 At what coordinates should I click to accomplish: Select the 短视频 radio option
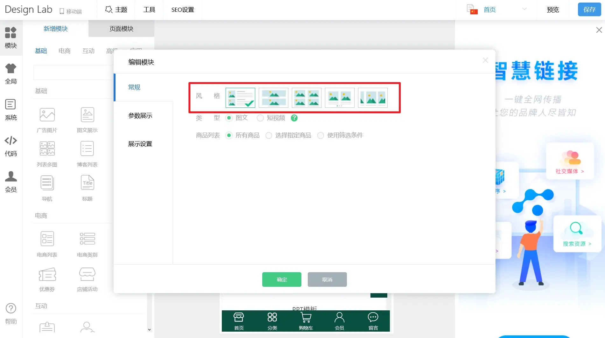coord(260,118)
